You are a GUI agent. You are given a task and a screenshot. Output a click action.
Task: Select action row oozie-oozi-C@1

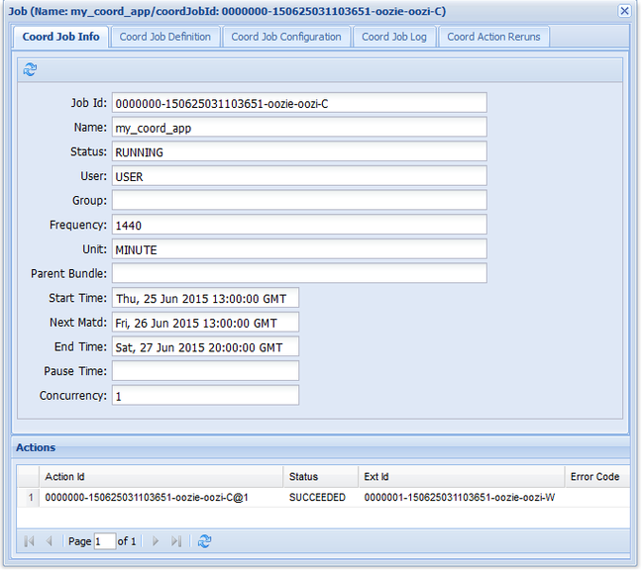323,498
